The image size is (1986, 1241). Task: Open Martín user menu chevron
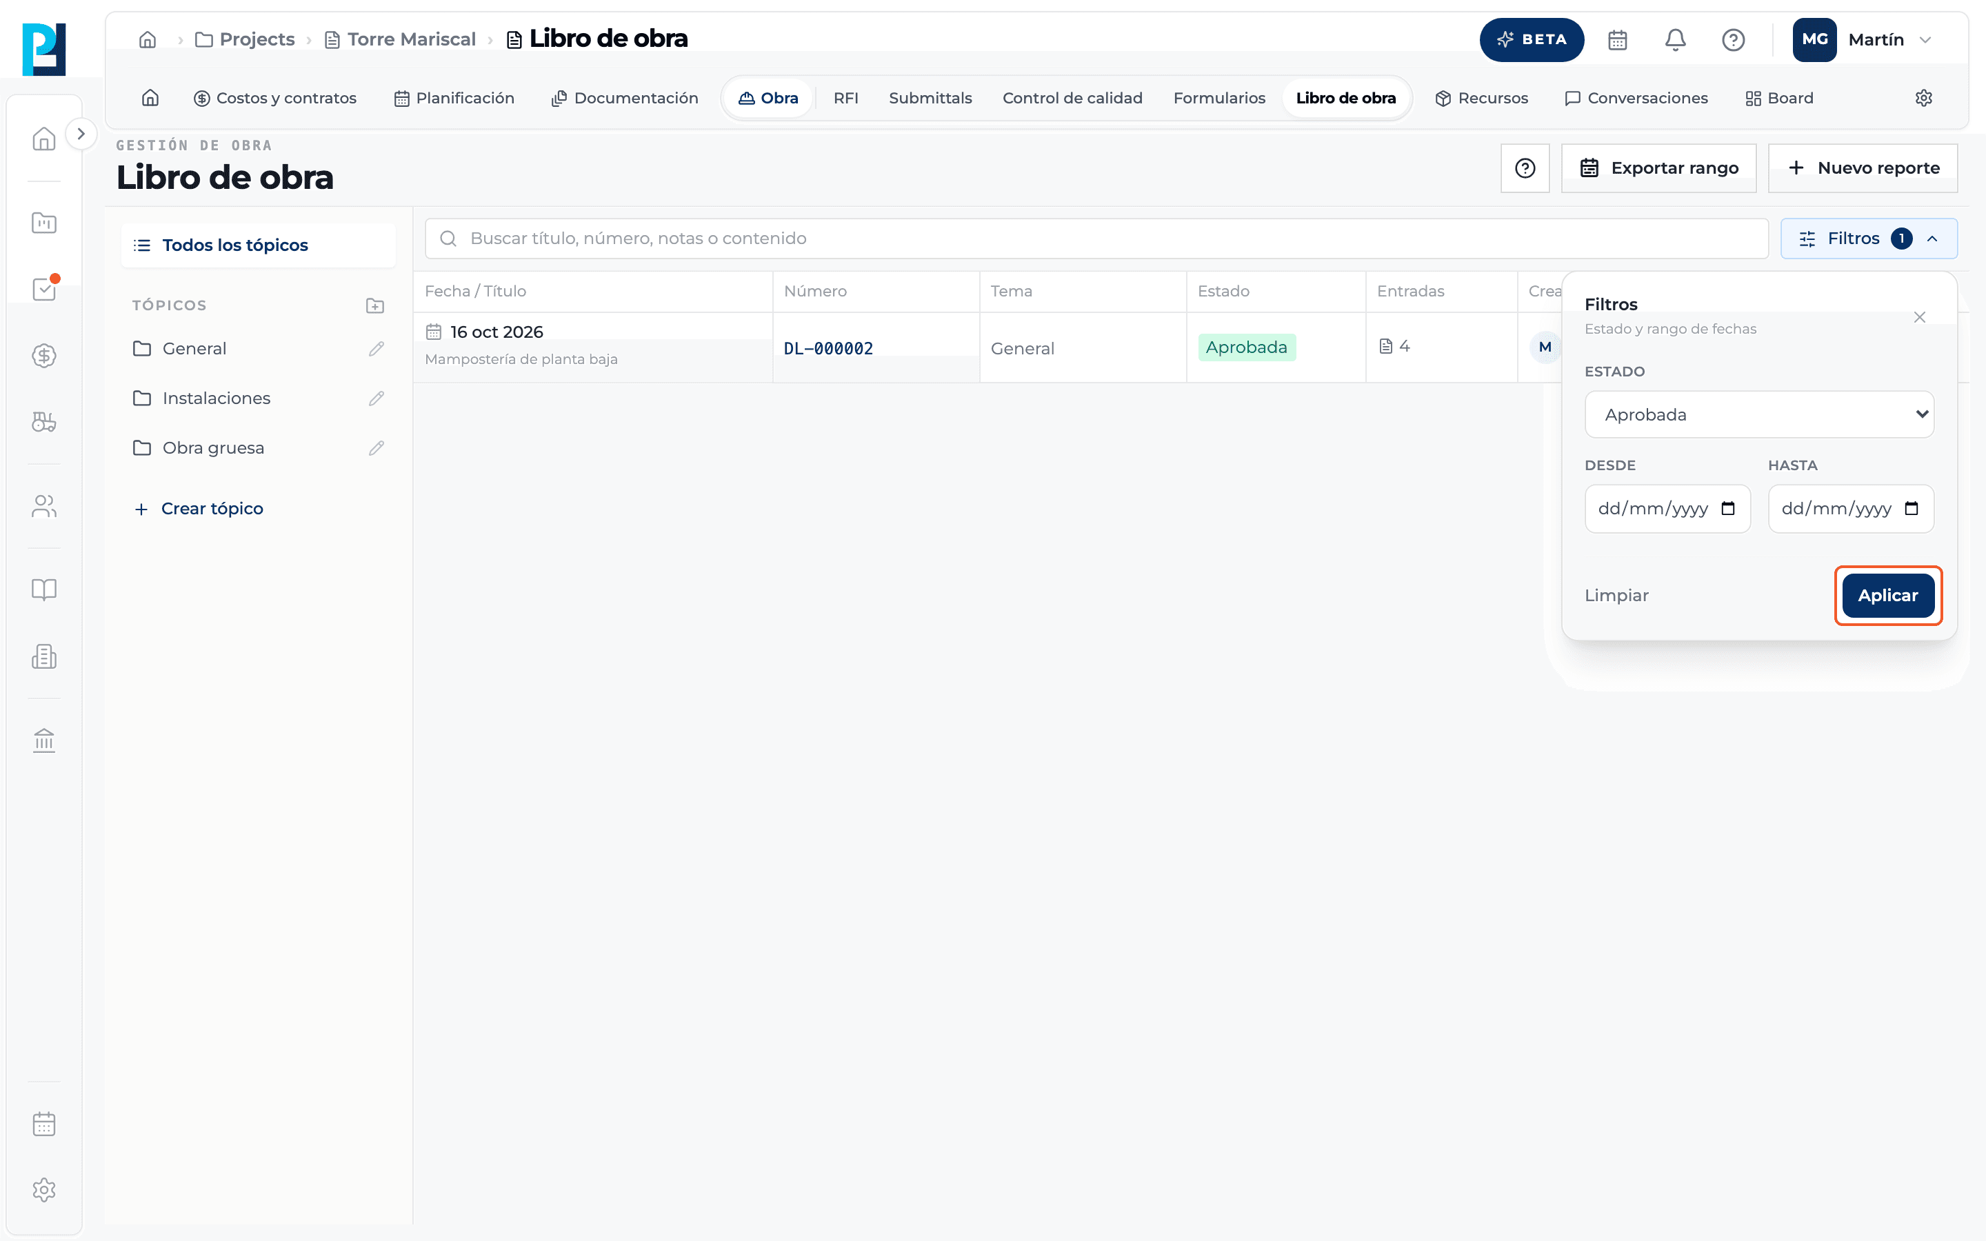[x=1925, y=39]
